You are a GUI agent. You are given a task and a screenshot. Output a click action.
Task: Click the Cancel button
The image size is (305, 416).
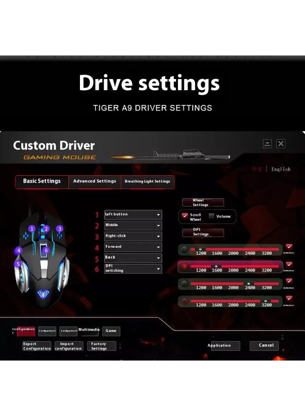[x=264, y=346]
